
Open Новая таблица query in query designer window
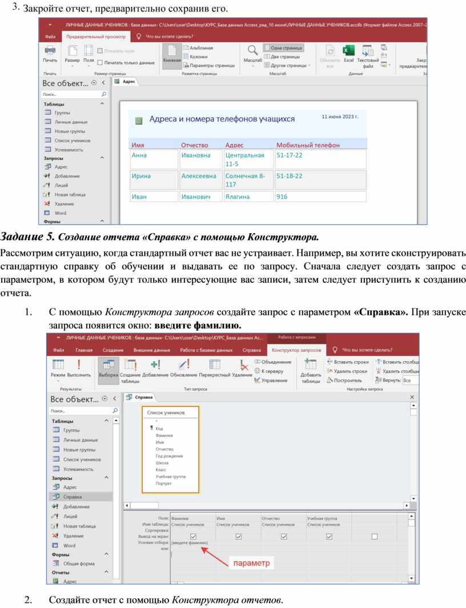[79, 526]
